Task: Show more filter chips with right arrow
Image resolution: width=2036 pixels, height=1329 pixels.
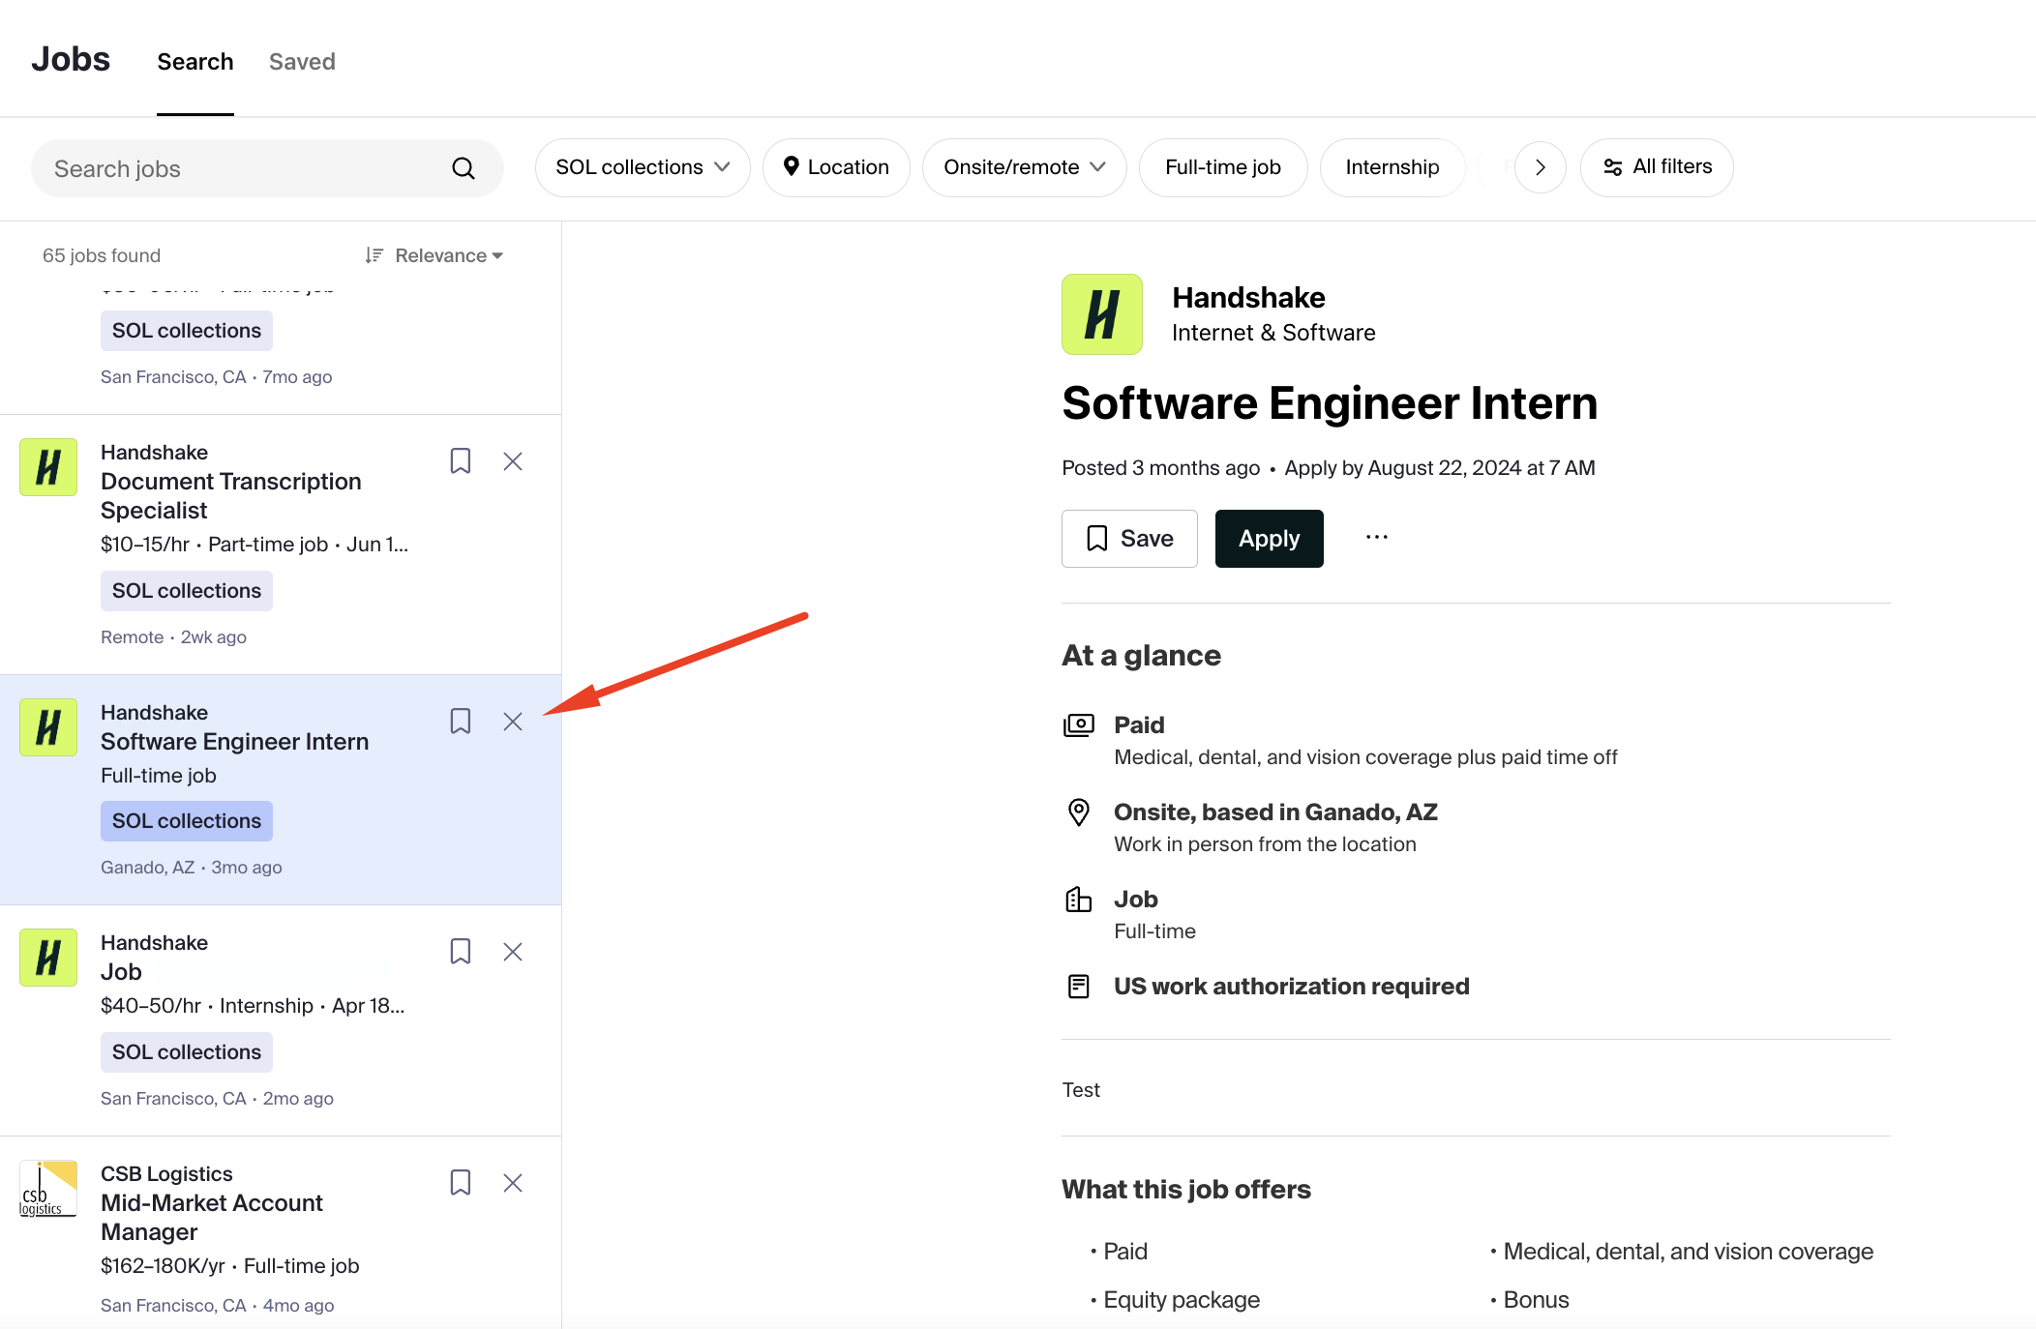Action: coord(1541,167)
